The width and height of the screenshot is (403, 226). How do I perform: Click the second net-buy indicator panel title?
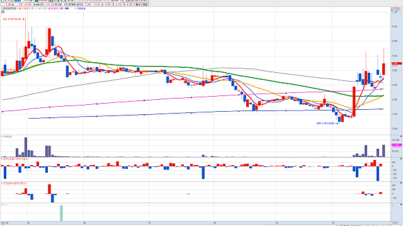click(x=14, y=183)
